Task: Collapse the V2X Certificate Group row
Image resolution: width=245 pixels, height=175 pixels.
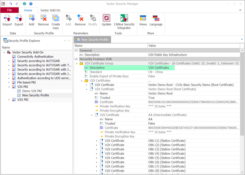Action: [77, 64]
